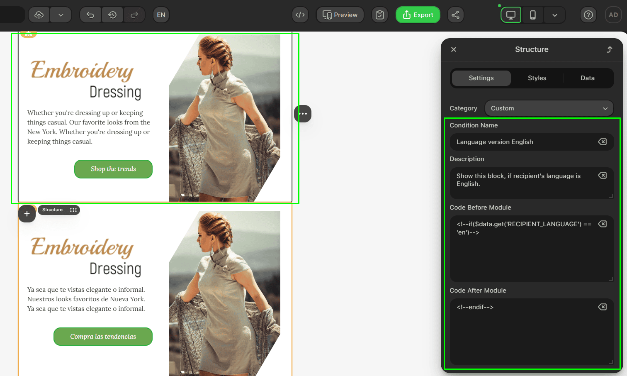
Task: Click the Preview button
Action: click(340, 15)
